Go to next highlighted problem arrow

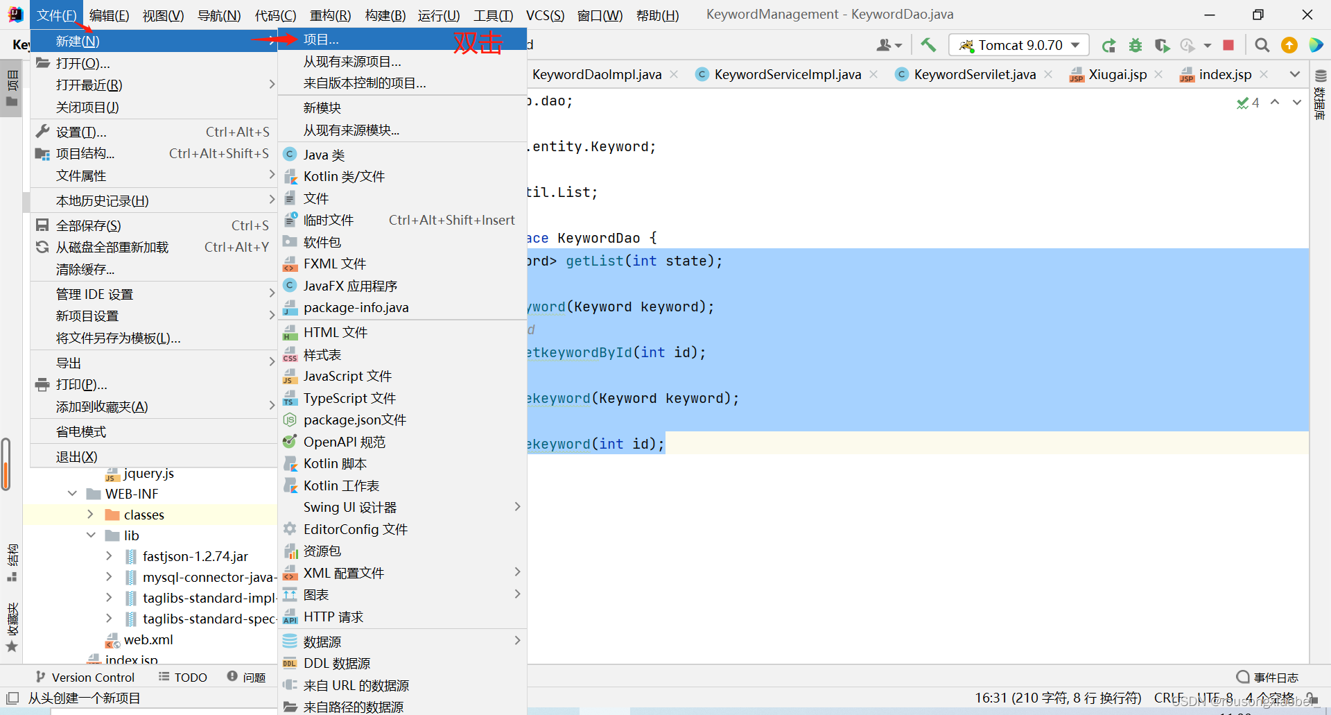(1296, 102)
